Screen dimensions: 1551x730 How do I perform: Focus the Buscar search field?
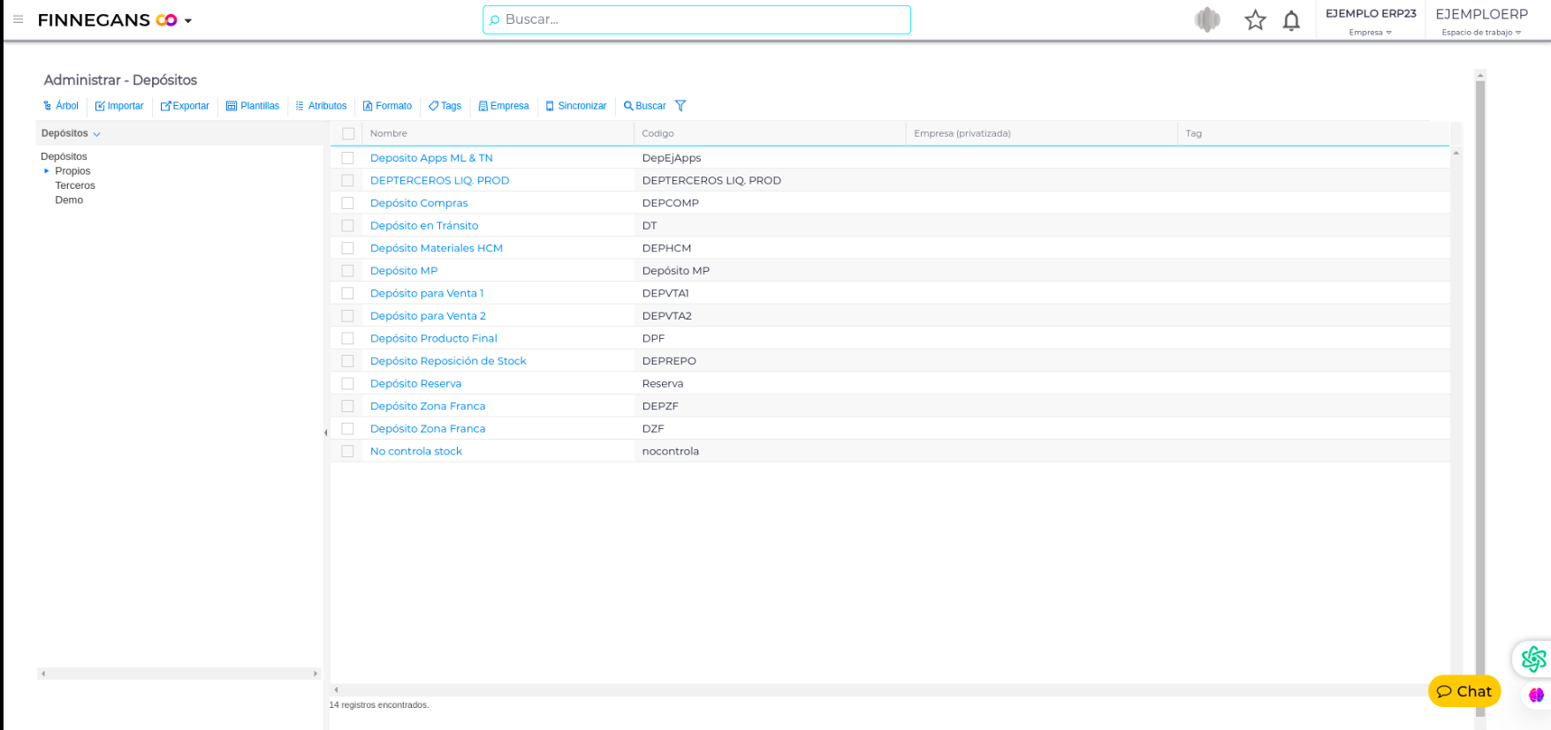coord(696,19)
